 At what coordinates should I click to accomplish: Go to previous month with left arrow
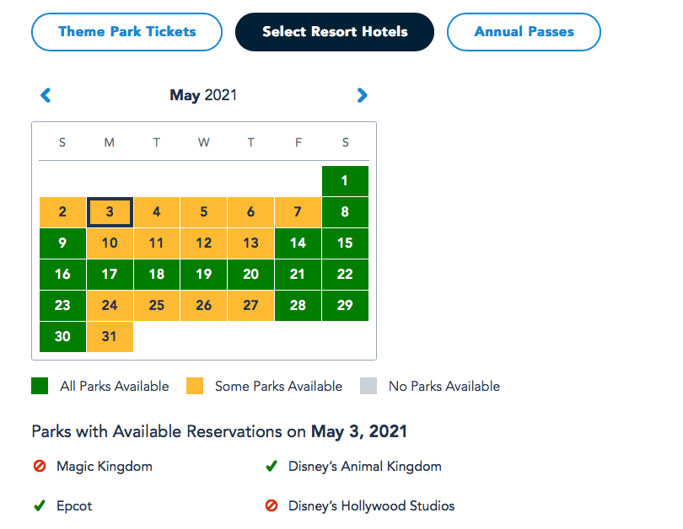(46, 95)
